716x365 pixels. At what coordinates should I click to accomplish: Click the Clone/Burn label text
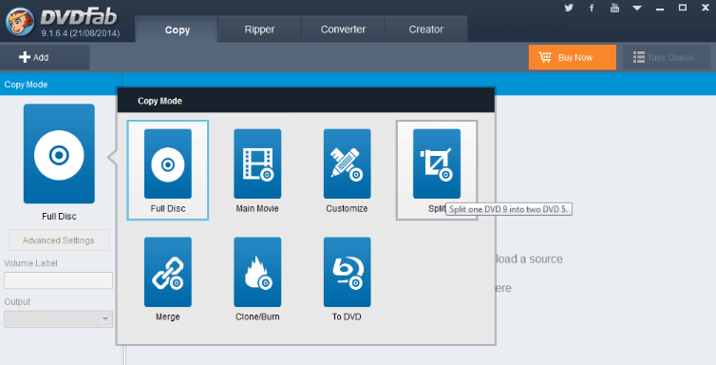pyautogui.click(x=257, y=317)
